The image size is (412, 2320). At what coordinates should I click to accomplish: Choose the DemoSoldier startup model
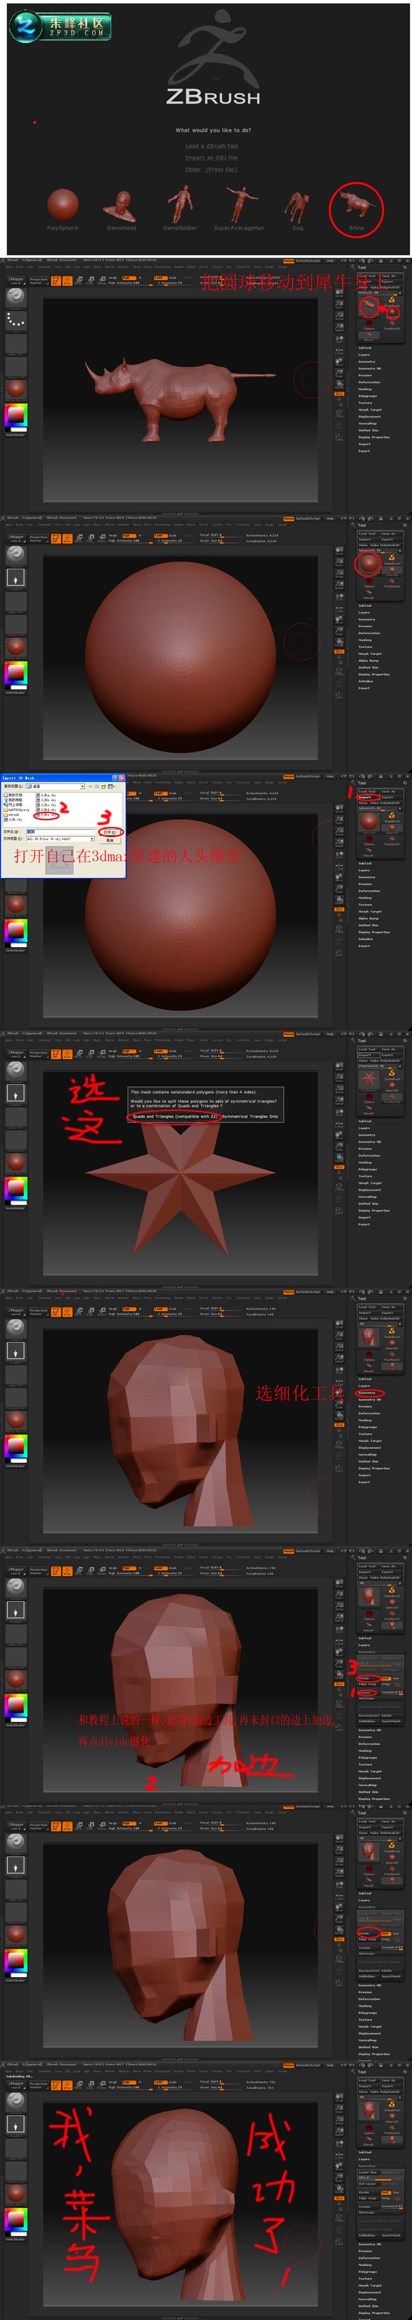180,204
